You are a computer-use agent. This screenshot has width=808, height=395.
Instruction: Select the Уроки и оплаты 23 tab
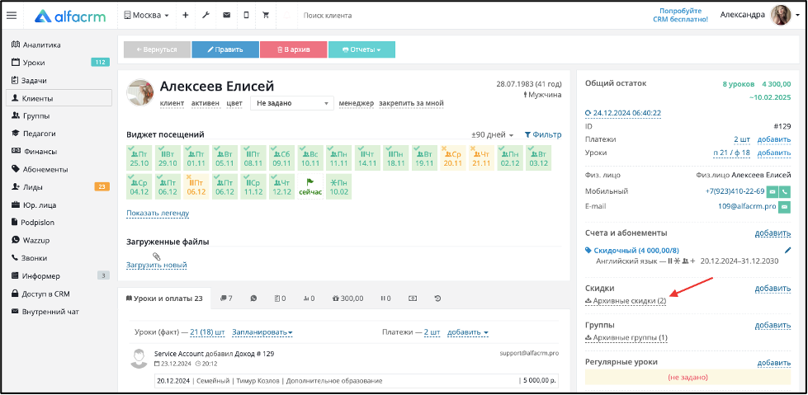pos(164,299)
